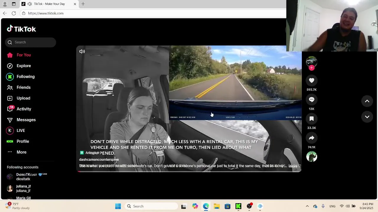Bookmark the video to favorites
The image size is (378, 212).
pos(312,119)
